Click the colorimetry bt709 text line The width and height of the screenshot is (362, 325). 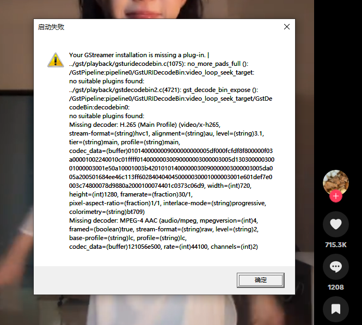click(107, 212)
